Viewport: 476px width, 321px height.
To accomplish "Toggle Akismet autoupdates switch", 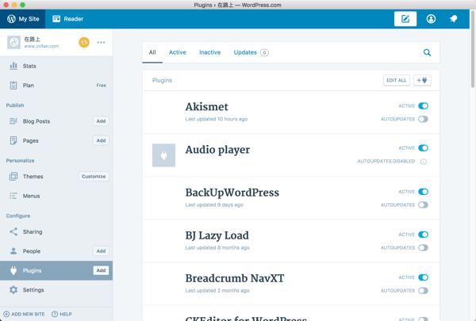I will [423, 119].
